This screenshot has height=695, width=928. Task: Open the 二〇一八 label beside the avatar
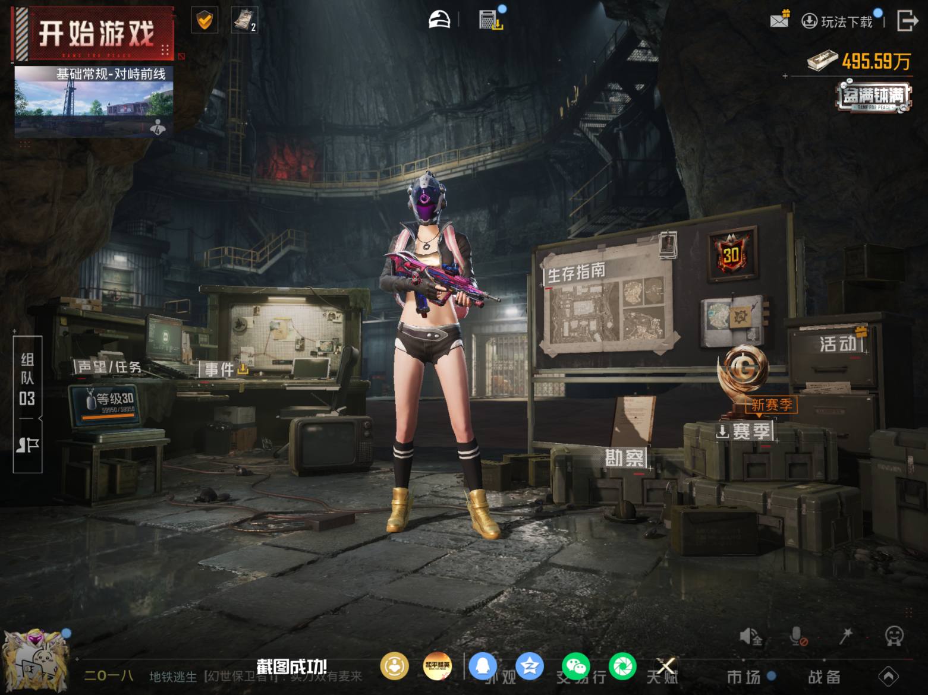109,675
